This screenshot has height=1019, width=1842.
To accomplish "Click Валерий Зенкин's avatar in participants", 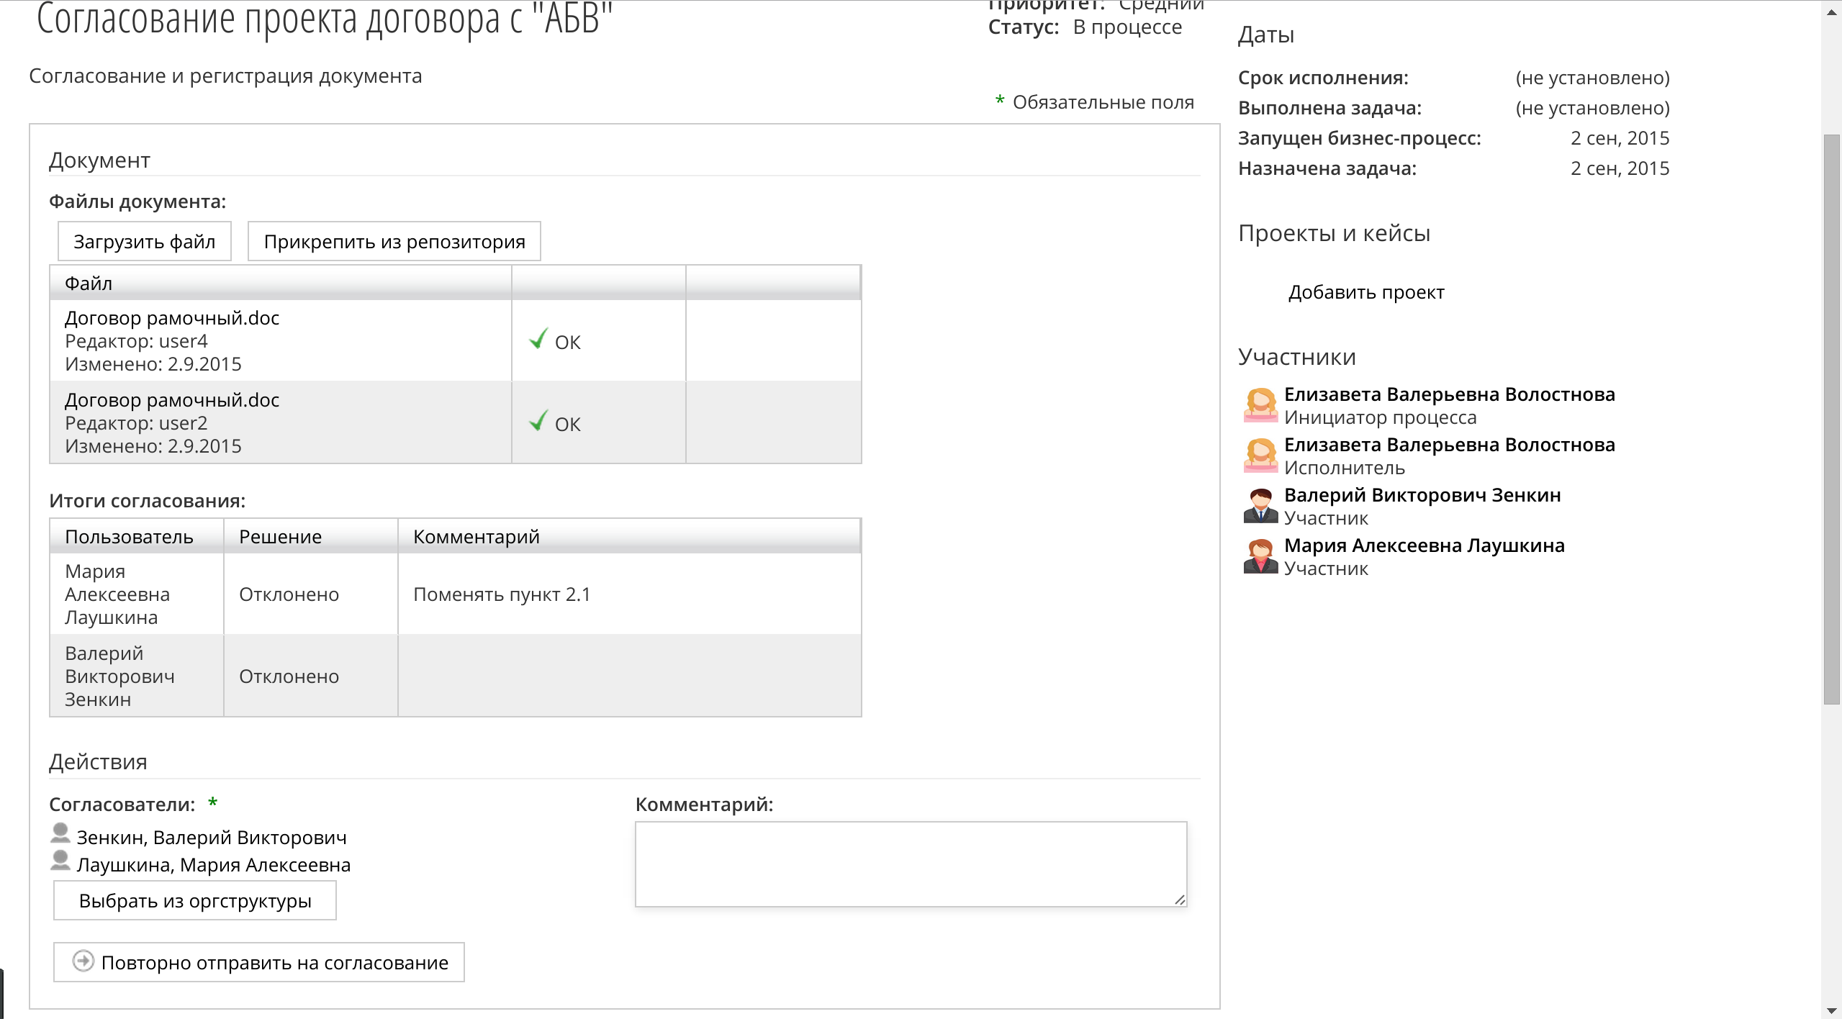I will point(1260,506).
